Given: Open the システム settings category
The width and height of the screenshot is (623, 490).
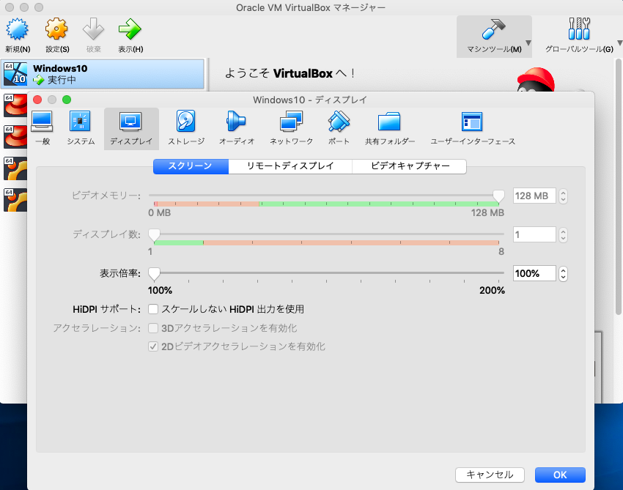Looking at the screenshot, I should pos(81,129).
